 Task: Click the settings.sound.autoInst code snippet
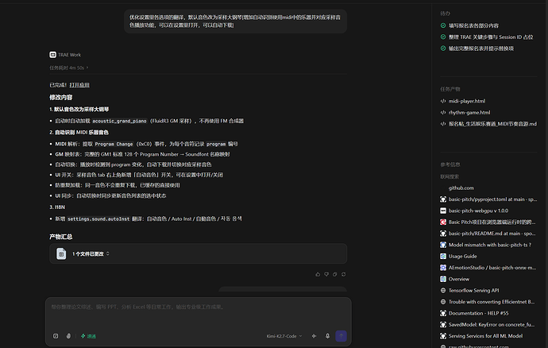(x=98, y=219)
